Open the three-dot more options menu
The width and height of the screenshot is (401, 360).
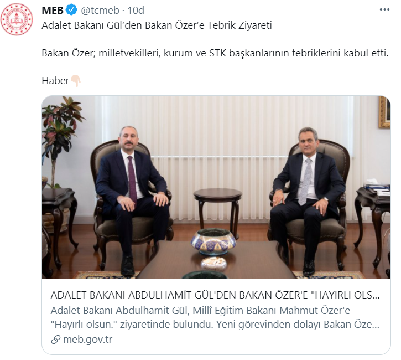384,10
